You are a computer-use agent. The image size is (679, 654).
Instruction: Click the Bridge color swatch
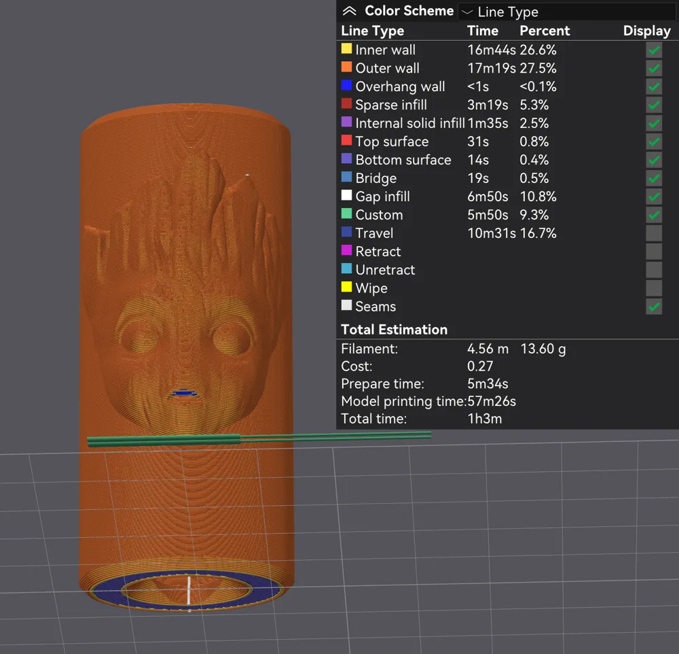pos(346,178)
